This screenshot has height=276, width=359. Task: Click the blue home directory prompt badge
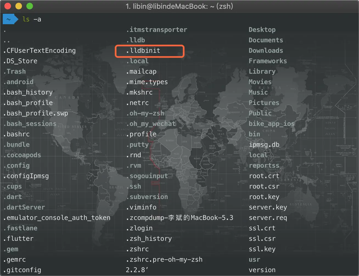[x=10, y=19]
